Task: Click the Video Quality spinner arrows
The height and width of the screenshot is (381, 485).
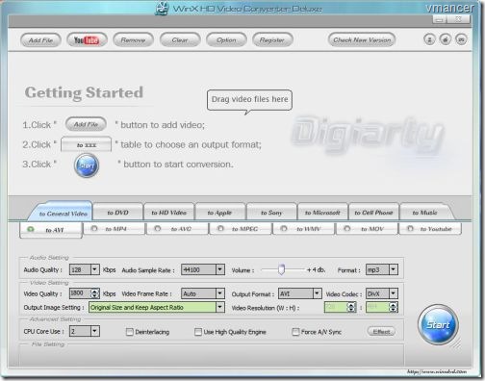Action: coord(94,293)
